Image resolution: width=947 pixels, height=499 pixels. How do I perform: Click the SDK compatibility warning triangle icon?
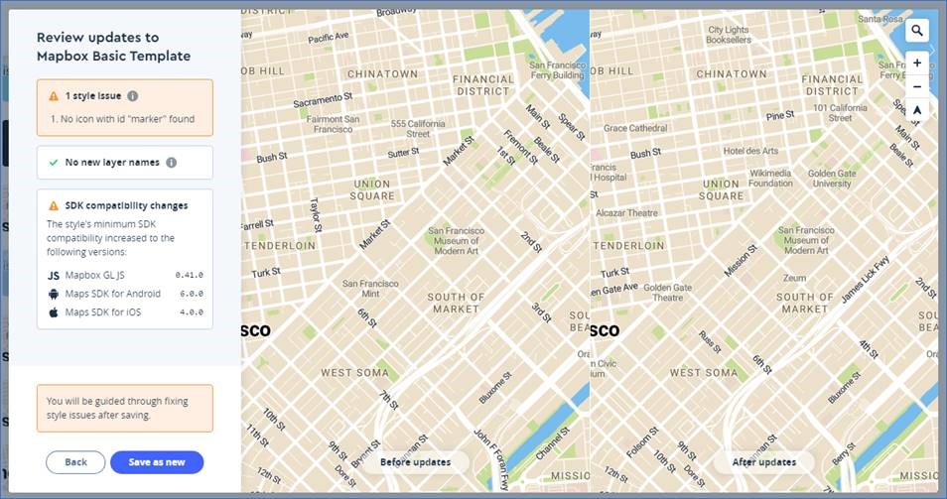(x=54, y=205)
